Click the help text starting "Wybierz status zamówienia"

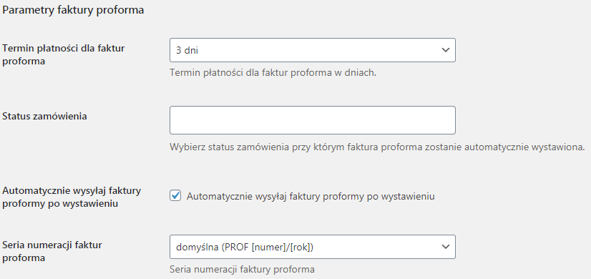click(x=377, y=147)
